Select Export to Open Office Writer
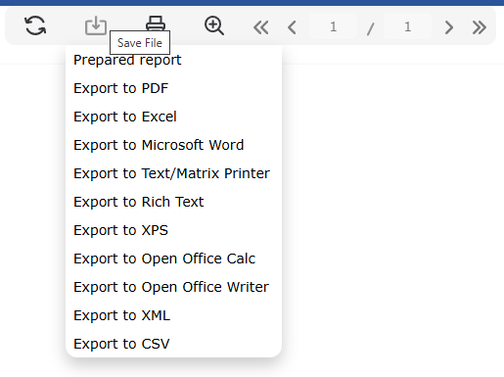504x377 pixels. click(x=173, y=287)
